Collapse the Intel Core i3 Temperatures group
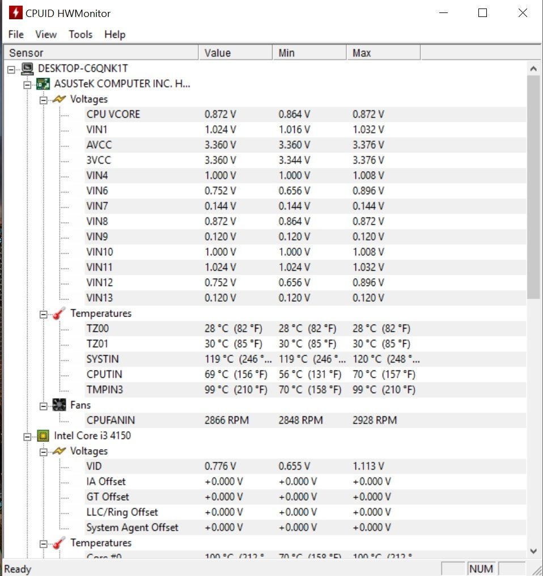This screenshot has height=576, width=543. point(44,544)
